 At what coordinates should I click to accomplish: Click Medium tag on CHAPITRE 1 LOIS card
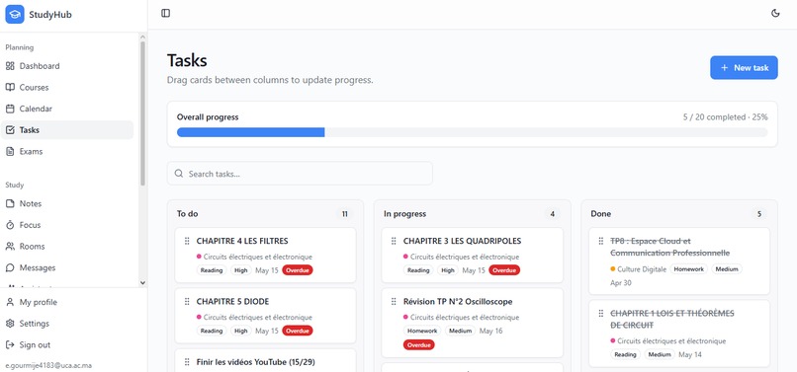pos(660,354)
